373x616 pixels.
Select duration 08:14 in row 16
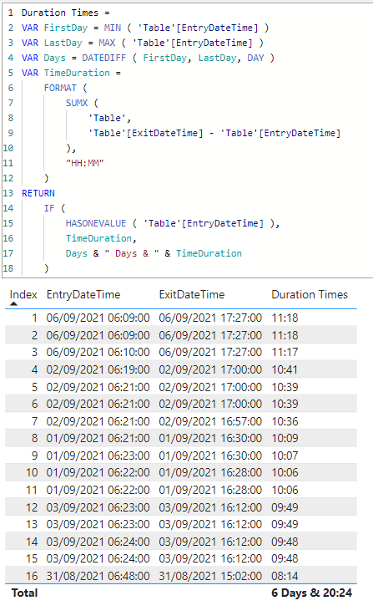285,576
